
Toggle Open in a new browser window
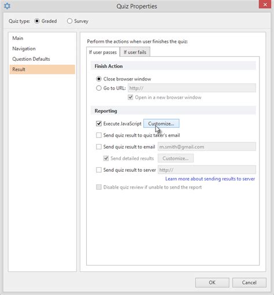(x=131, y=97)
